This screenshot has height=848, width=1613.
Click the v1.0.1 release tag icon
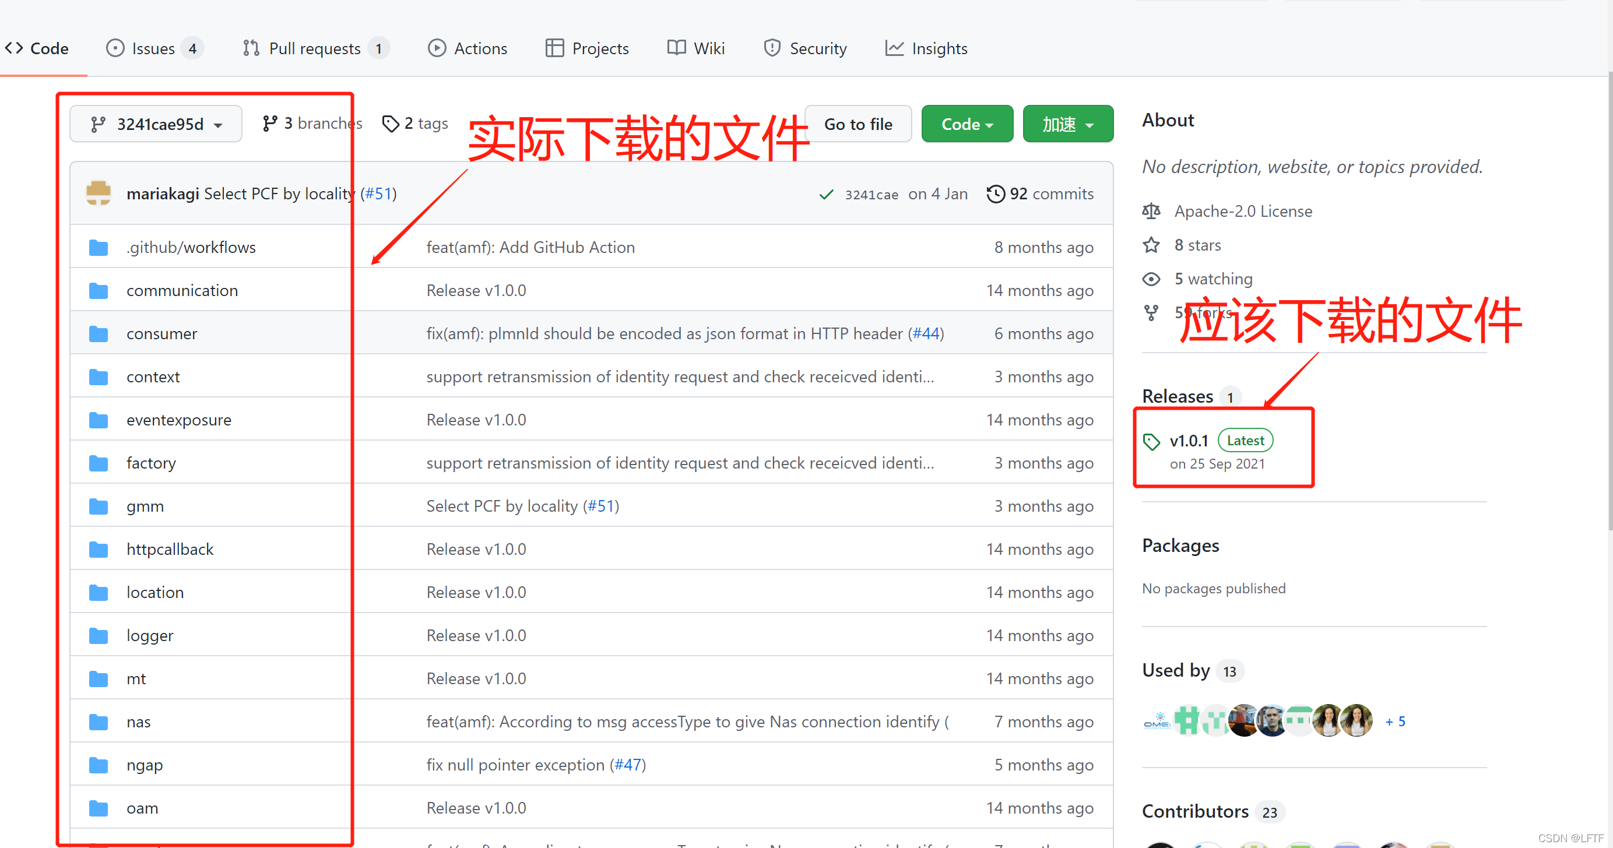coord(1151,442)
